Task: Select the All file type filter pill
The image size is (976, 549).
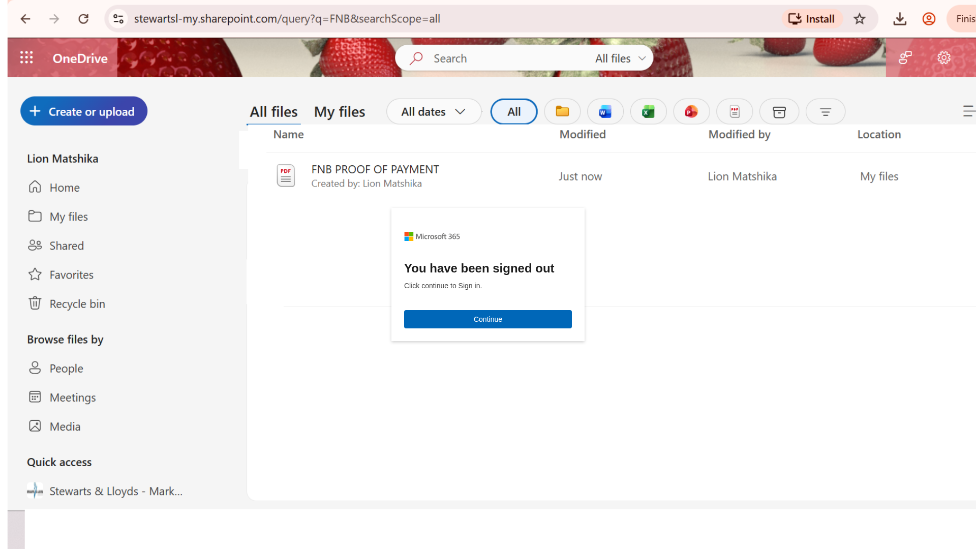Action: [x=514, y=112]
